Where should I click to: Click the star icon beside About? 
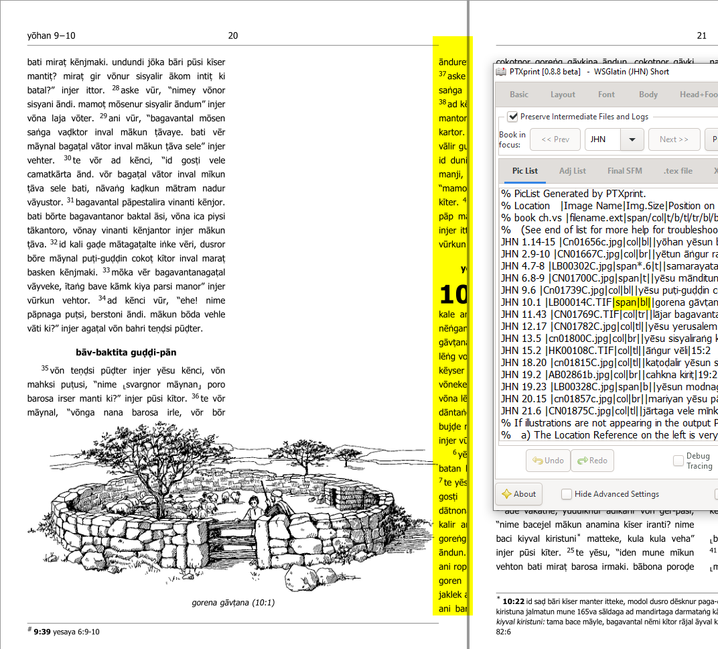(507, 494)
